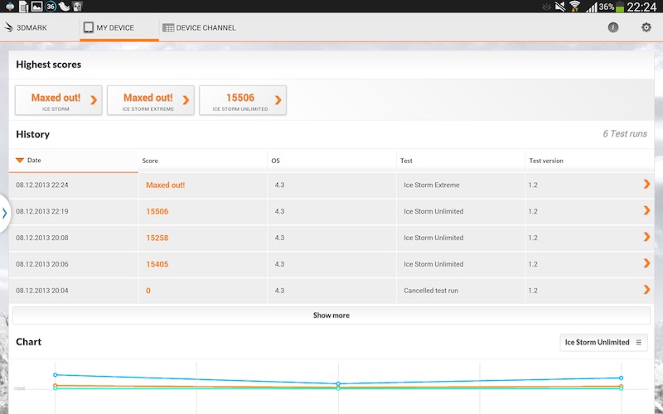Open Ice Storm Extreme Maxed out card
This screenshot has height=414, width=663.
[x=151, y=100]
